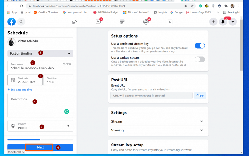249x156 pixels.
Task: Bookmark this page with the star icon
Action: click(192, 6)
